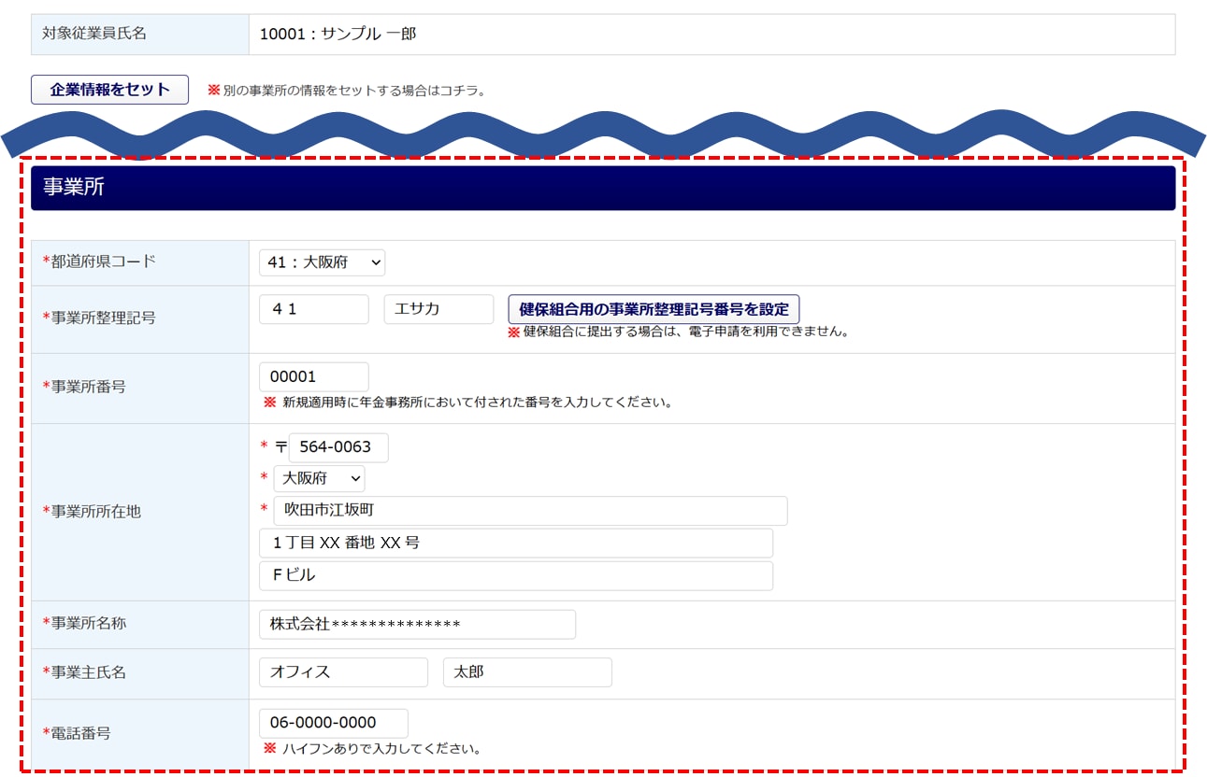Viewport: 1207px width, 777px height.
Task: Click the 事業所名称 field with 株式会社
Action: (417, 625)
